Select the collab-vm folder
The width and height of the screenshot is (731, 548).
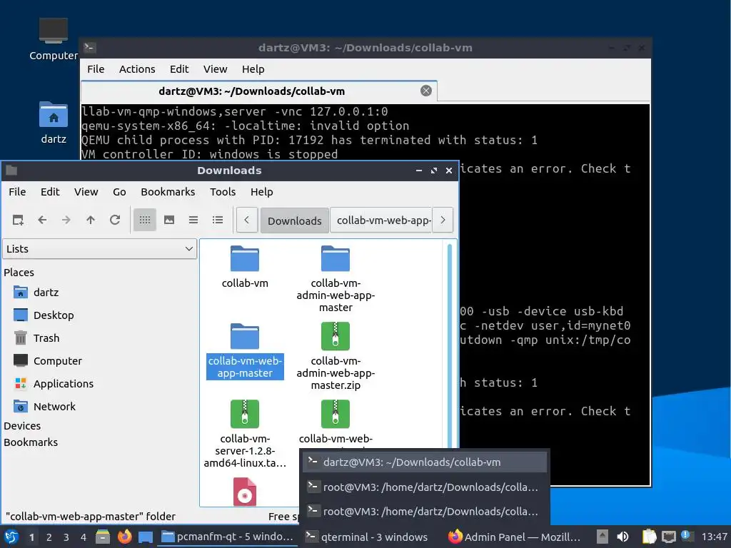[245, 268]
